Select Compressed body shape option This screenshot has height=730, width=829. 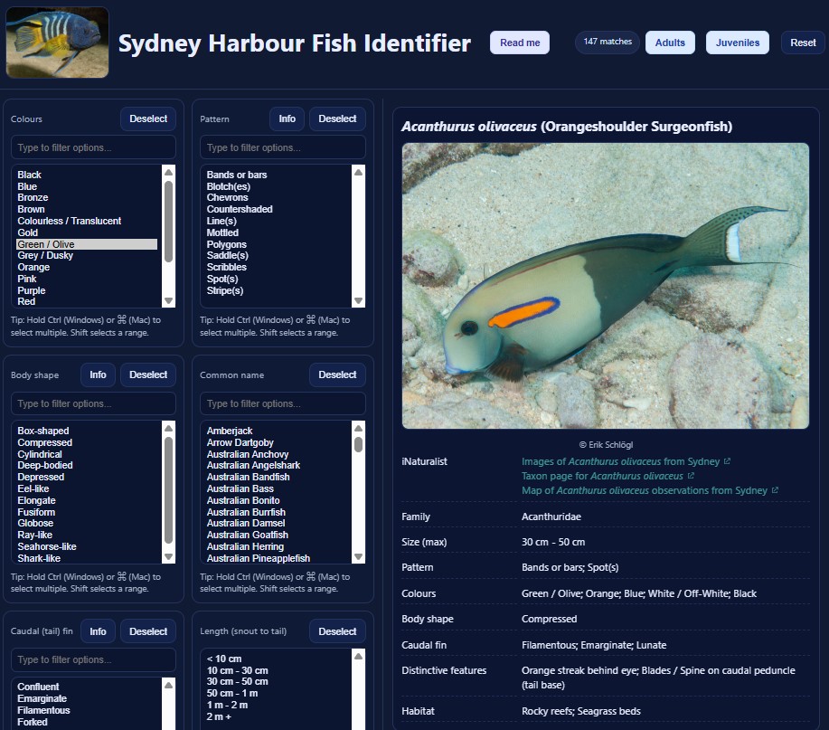click(x=87, y=442)
